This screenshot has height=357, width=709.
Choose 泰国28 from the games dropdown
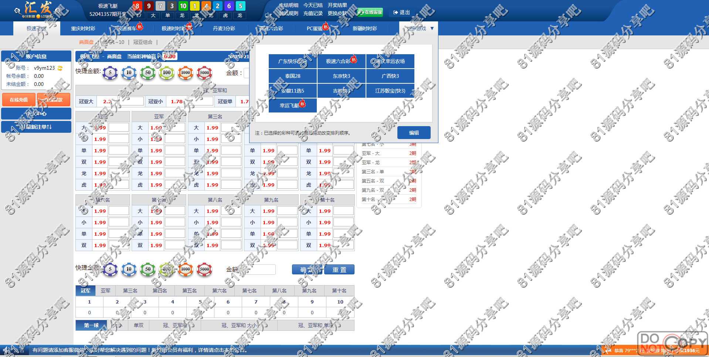tap(292, 76)
